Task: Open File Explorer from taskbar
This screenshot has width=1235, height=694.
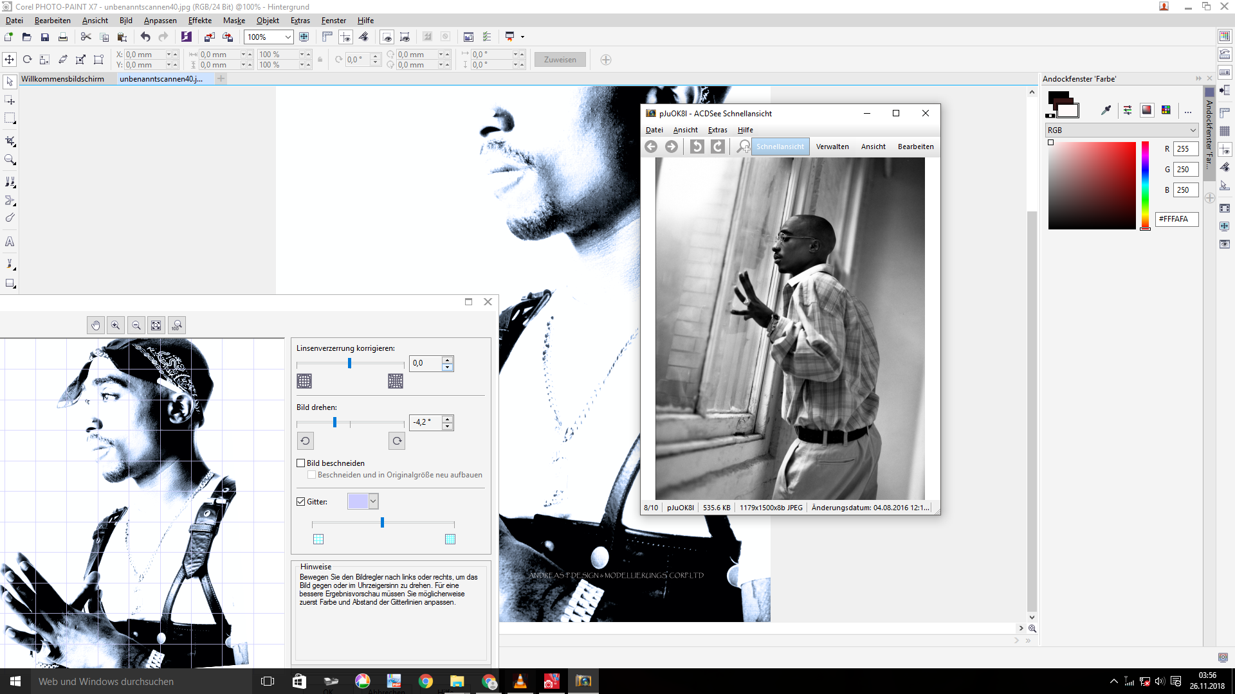Action: click(457, 681)
